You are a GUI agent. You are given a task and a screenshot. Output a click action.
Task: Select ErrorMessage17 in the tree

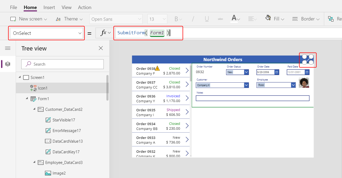tap(67, 130)
